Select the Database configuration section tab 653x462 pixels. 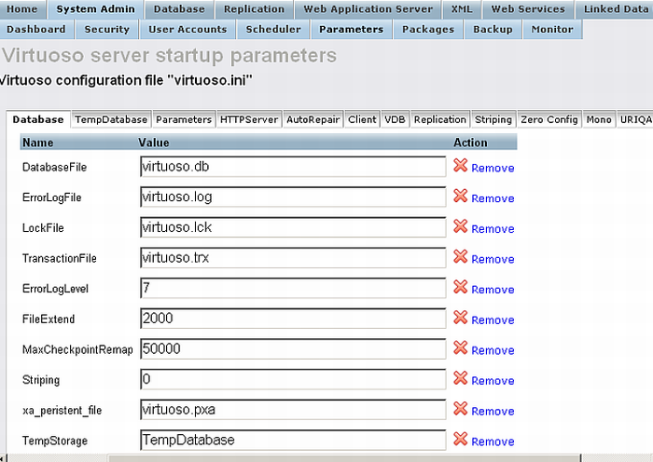pos(38,120)
